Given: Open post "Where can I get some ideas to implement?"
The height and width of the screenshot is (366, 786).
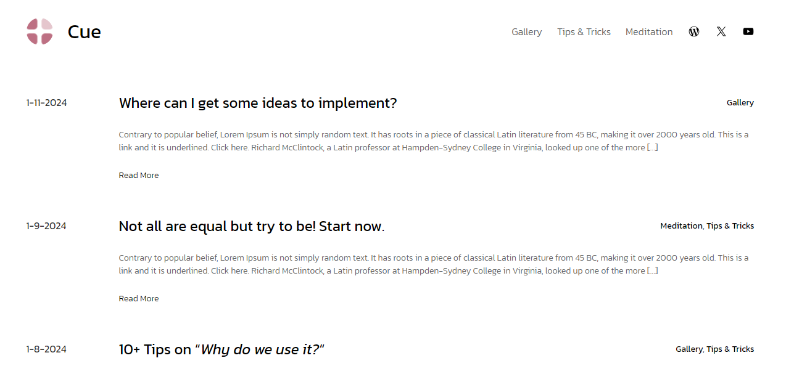Looking at the screenshot, I should tap(257, 103).
